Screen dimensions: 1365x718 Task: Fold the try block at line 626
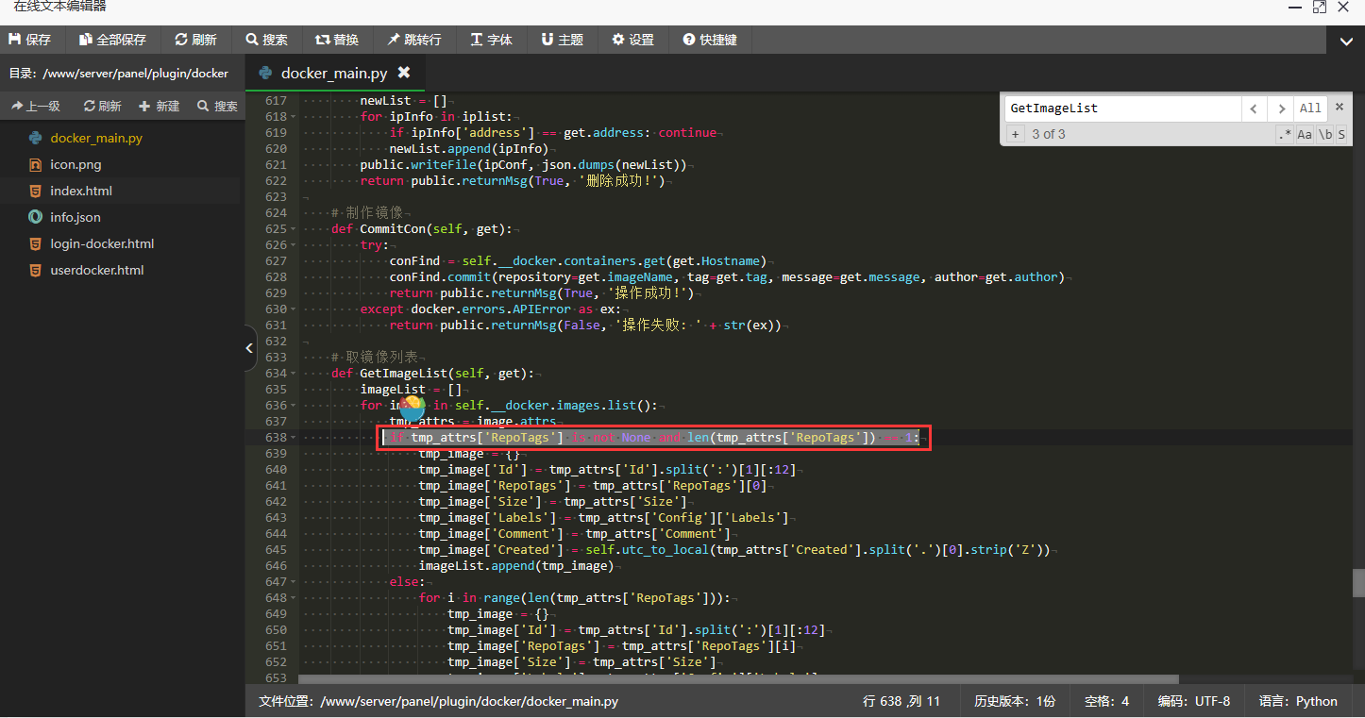coord(293,245)
